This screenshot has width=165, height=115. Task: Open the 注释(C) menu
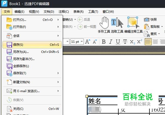click(x=64, y=12)
